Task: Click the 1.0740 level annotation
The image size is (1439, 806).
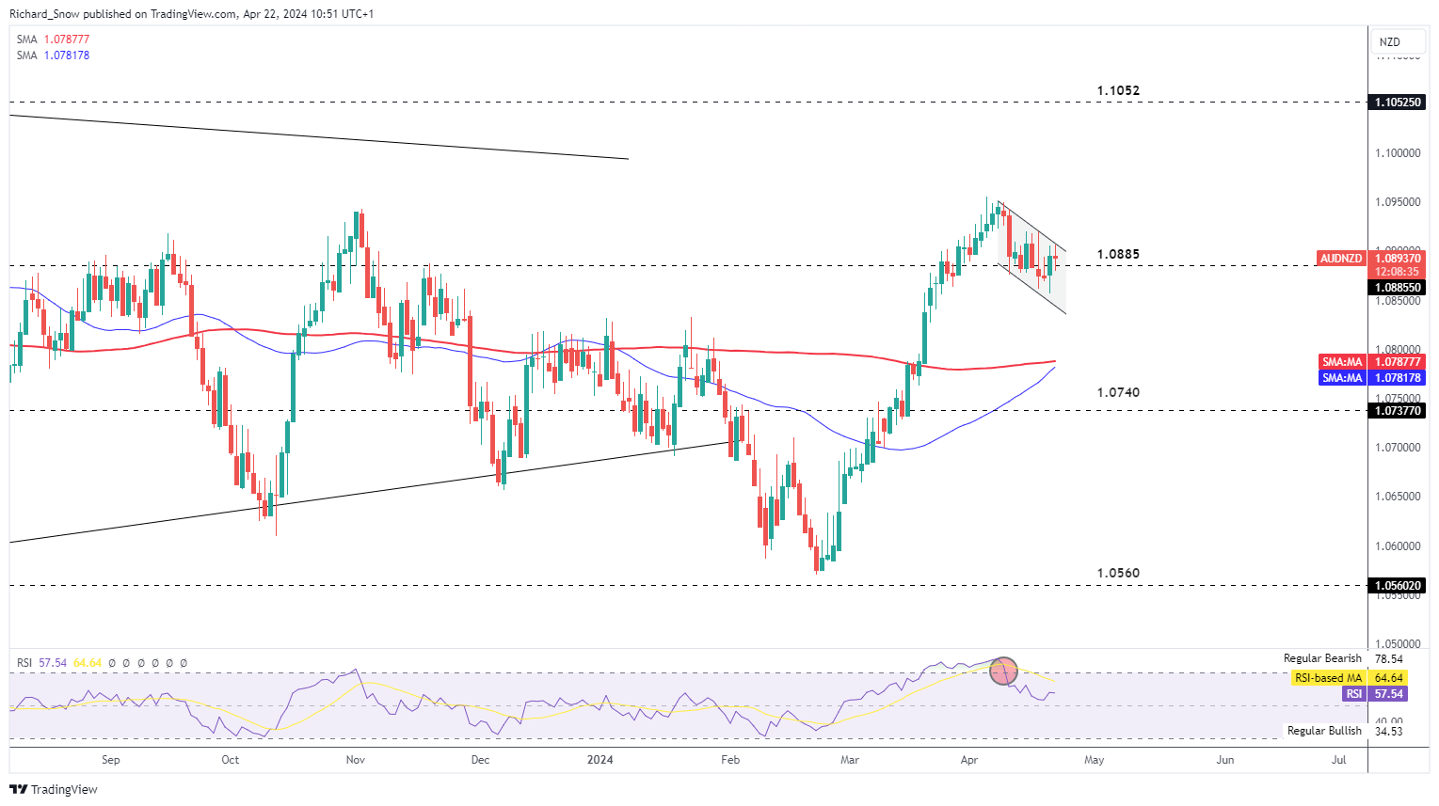Action: (x=1118, y=392)
